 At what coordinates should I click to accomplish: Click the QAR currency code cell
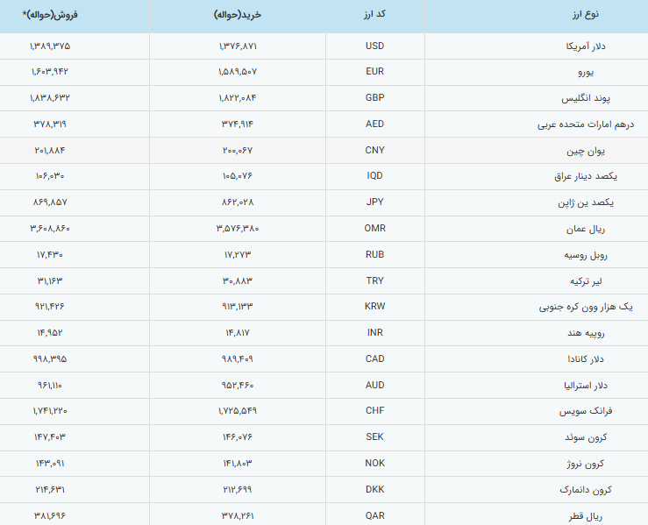tap(374, 515)
